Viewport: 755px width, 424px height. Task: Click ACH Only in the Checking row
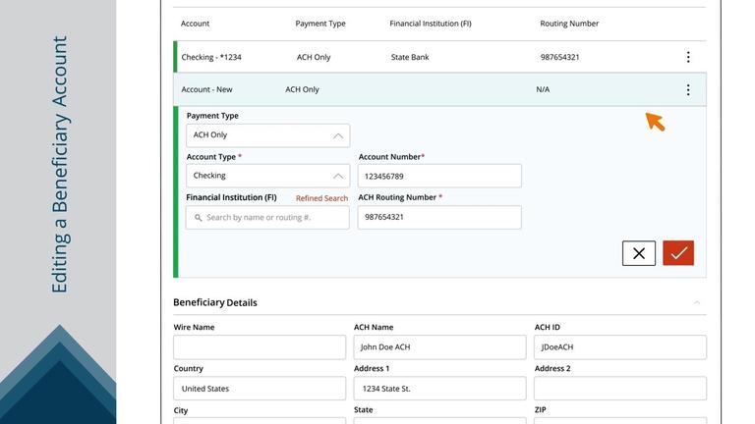(314, 57)
